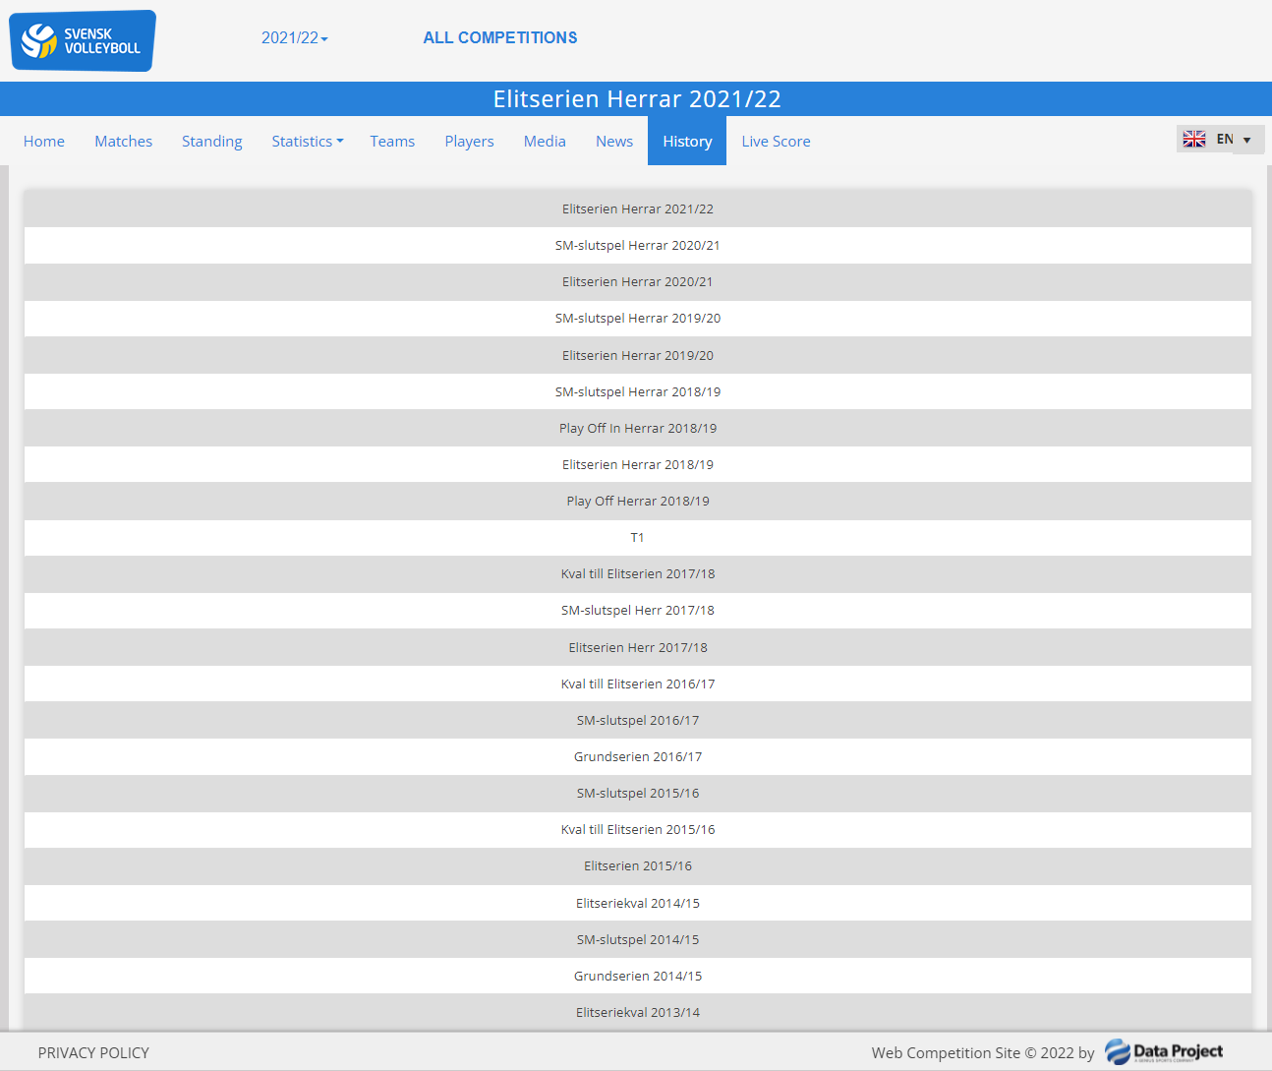
Task: Select Elitserien Herrar 2018/19 row
Action: click(638, 464)
